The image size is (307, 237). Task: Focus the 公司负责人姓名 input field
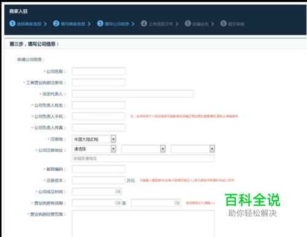coord(98,105)
